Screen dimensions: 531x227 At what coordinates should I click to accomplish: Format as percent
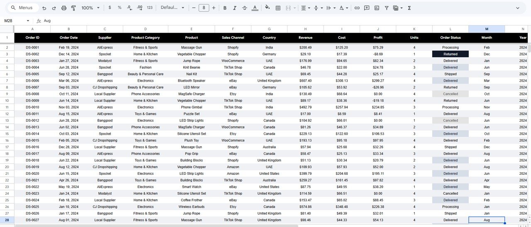pyautogui.click(x=119, y=8)
